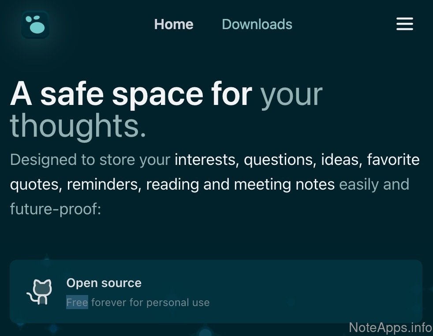
Task: Click the "easily and" text
Action: point(374,184)
